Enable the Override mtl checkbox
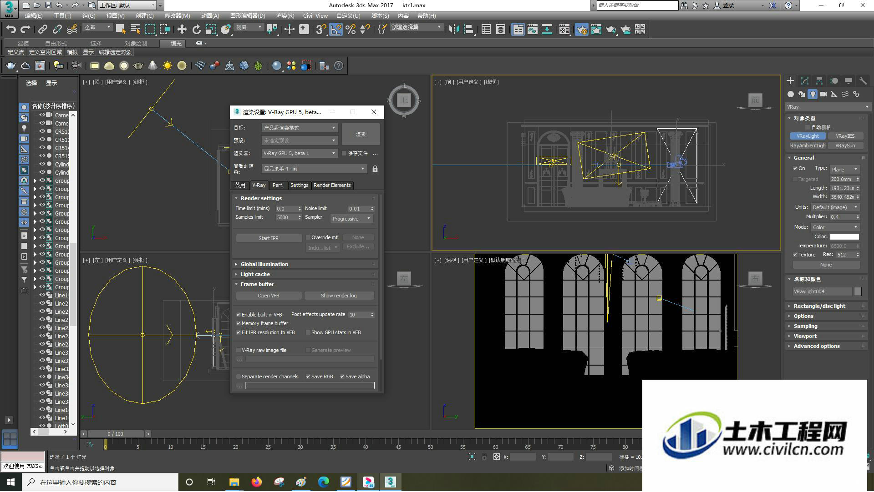The image size is (874, 492). point(308,238)
